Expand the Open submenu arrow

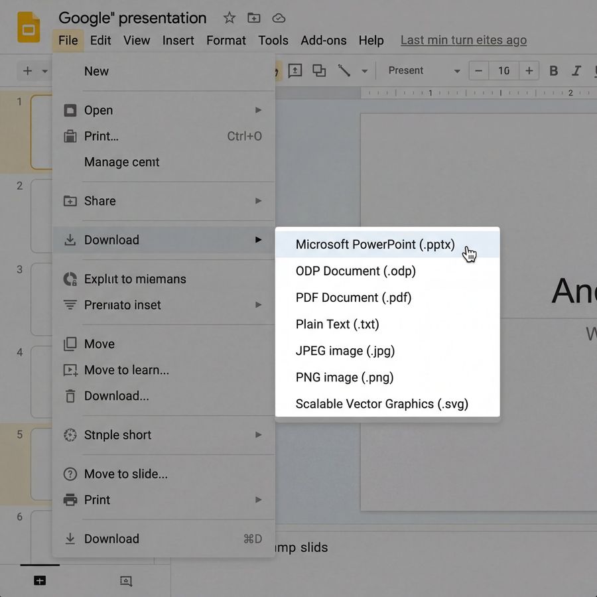258,110
